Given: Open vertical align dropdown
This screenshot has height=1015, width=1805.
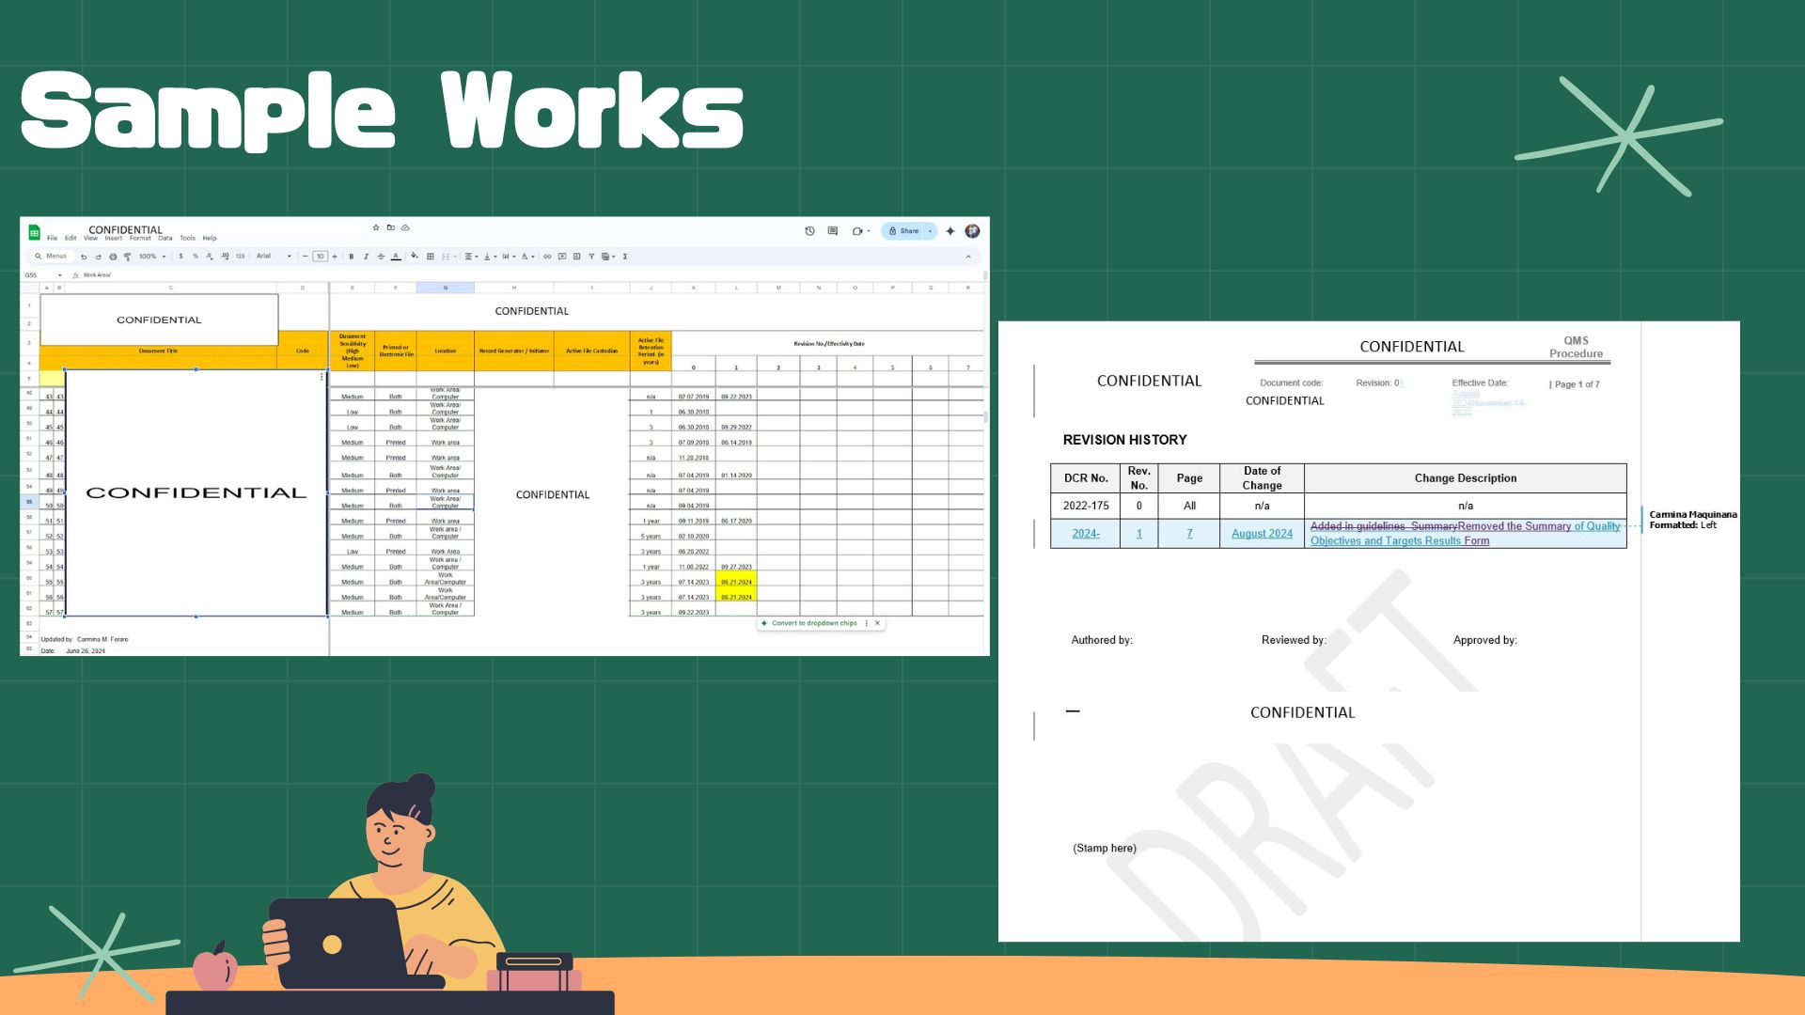Looking at the screenshot, I should (490, 257).
